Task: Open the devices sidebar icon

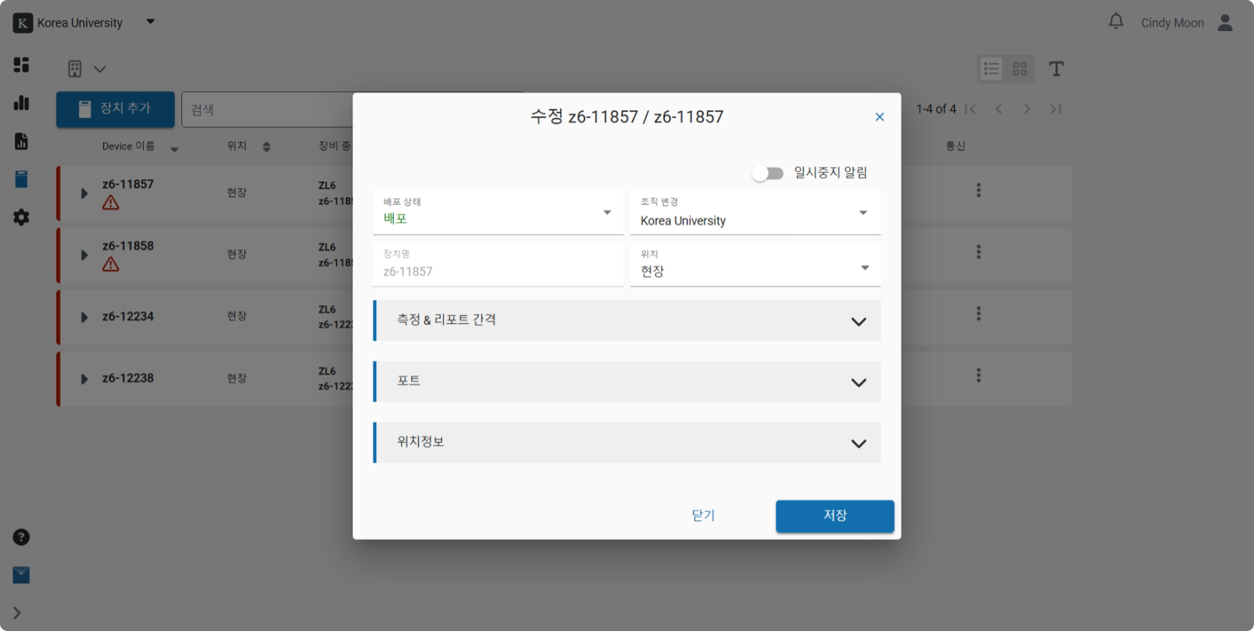Action: point(21,179)
